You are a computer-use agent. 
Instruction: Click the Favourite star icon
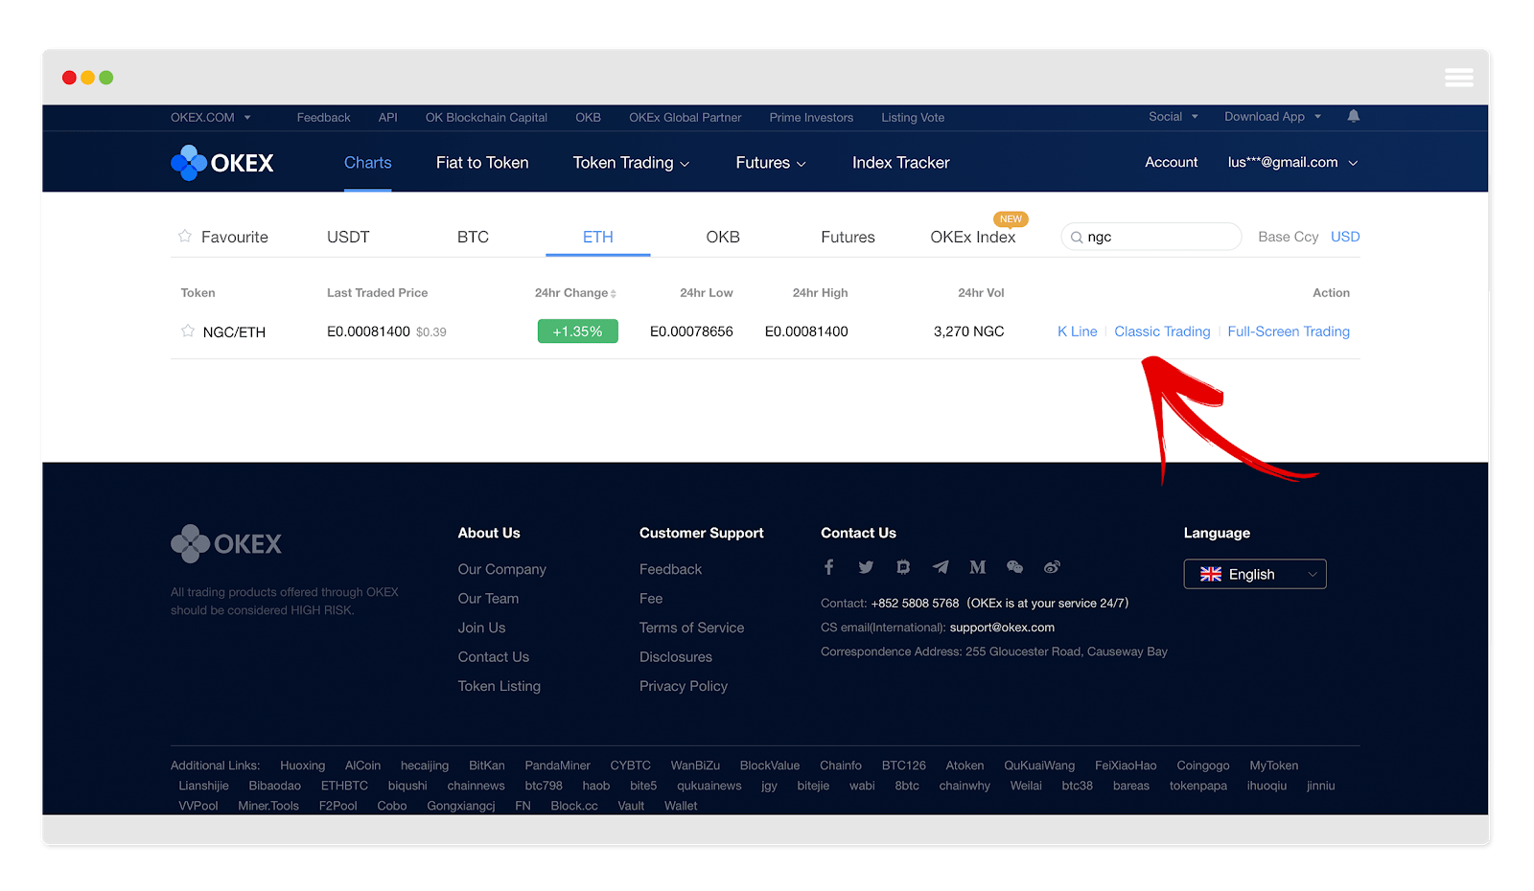click(x=185, y=236)
